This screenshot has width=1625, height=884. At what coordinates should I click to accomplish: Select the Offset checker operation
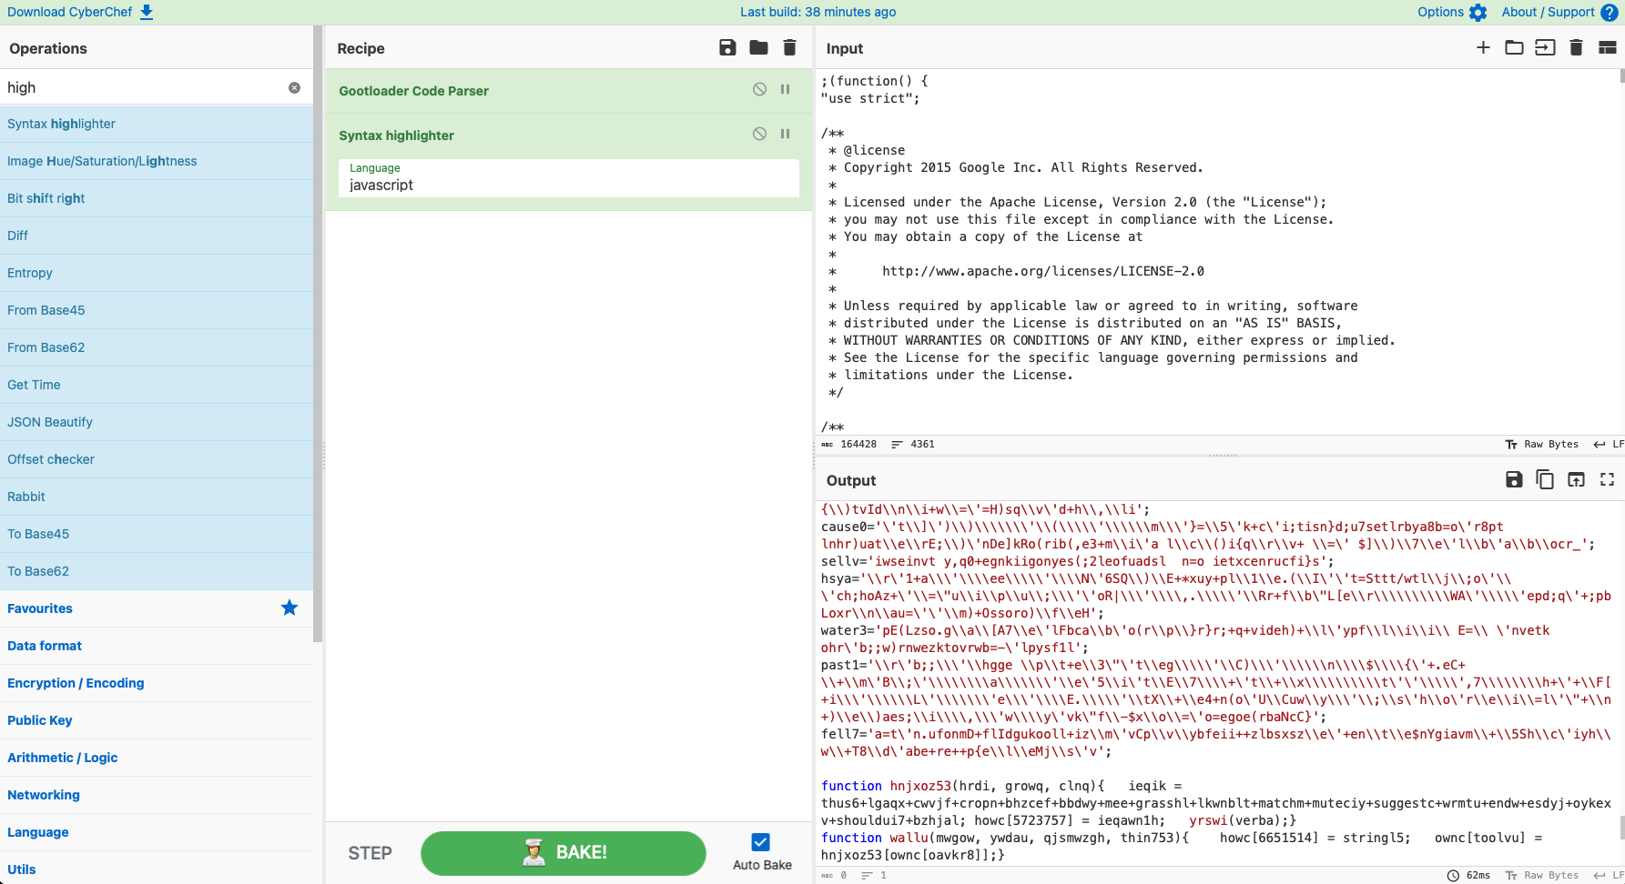point(157,459)
